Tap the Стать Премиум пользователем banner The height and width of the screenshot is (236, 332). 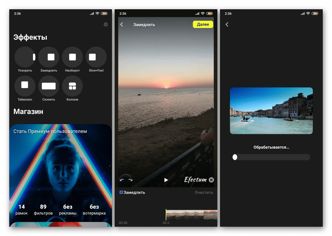pos(61,173)
